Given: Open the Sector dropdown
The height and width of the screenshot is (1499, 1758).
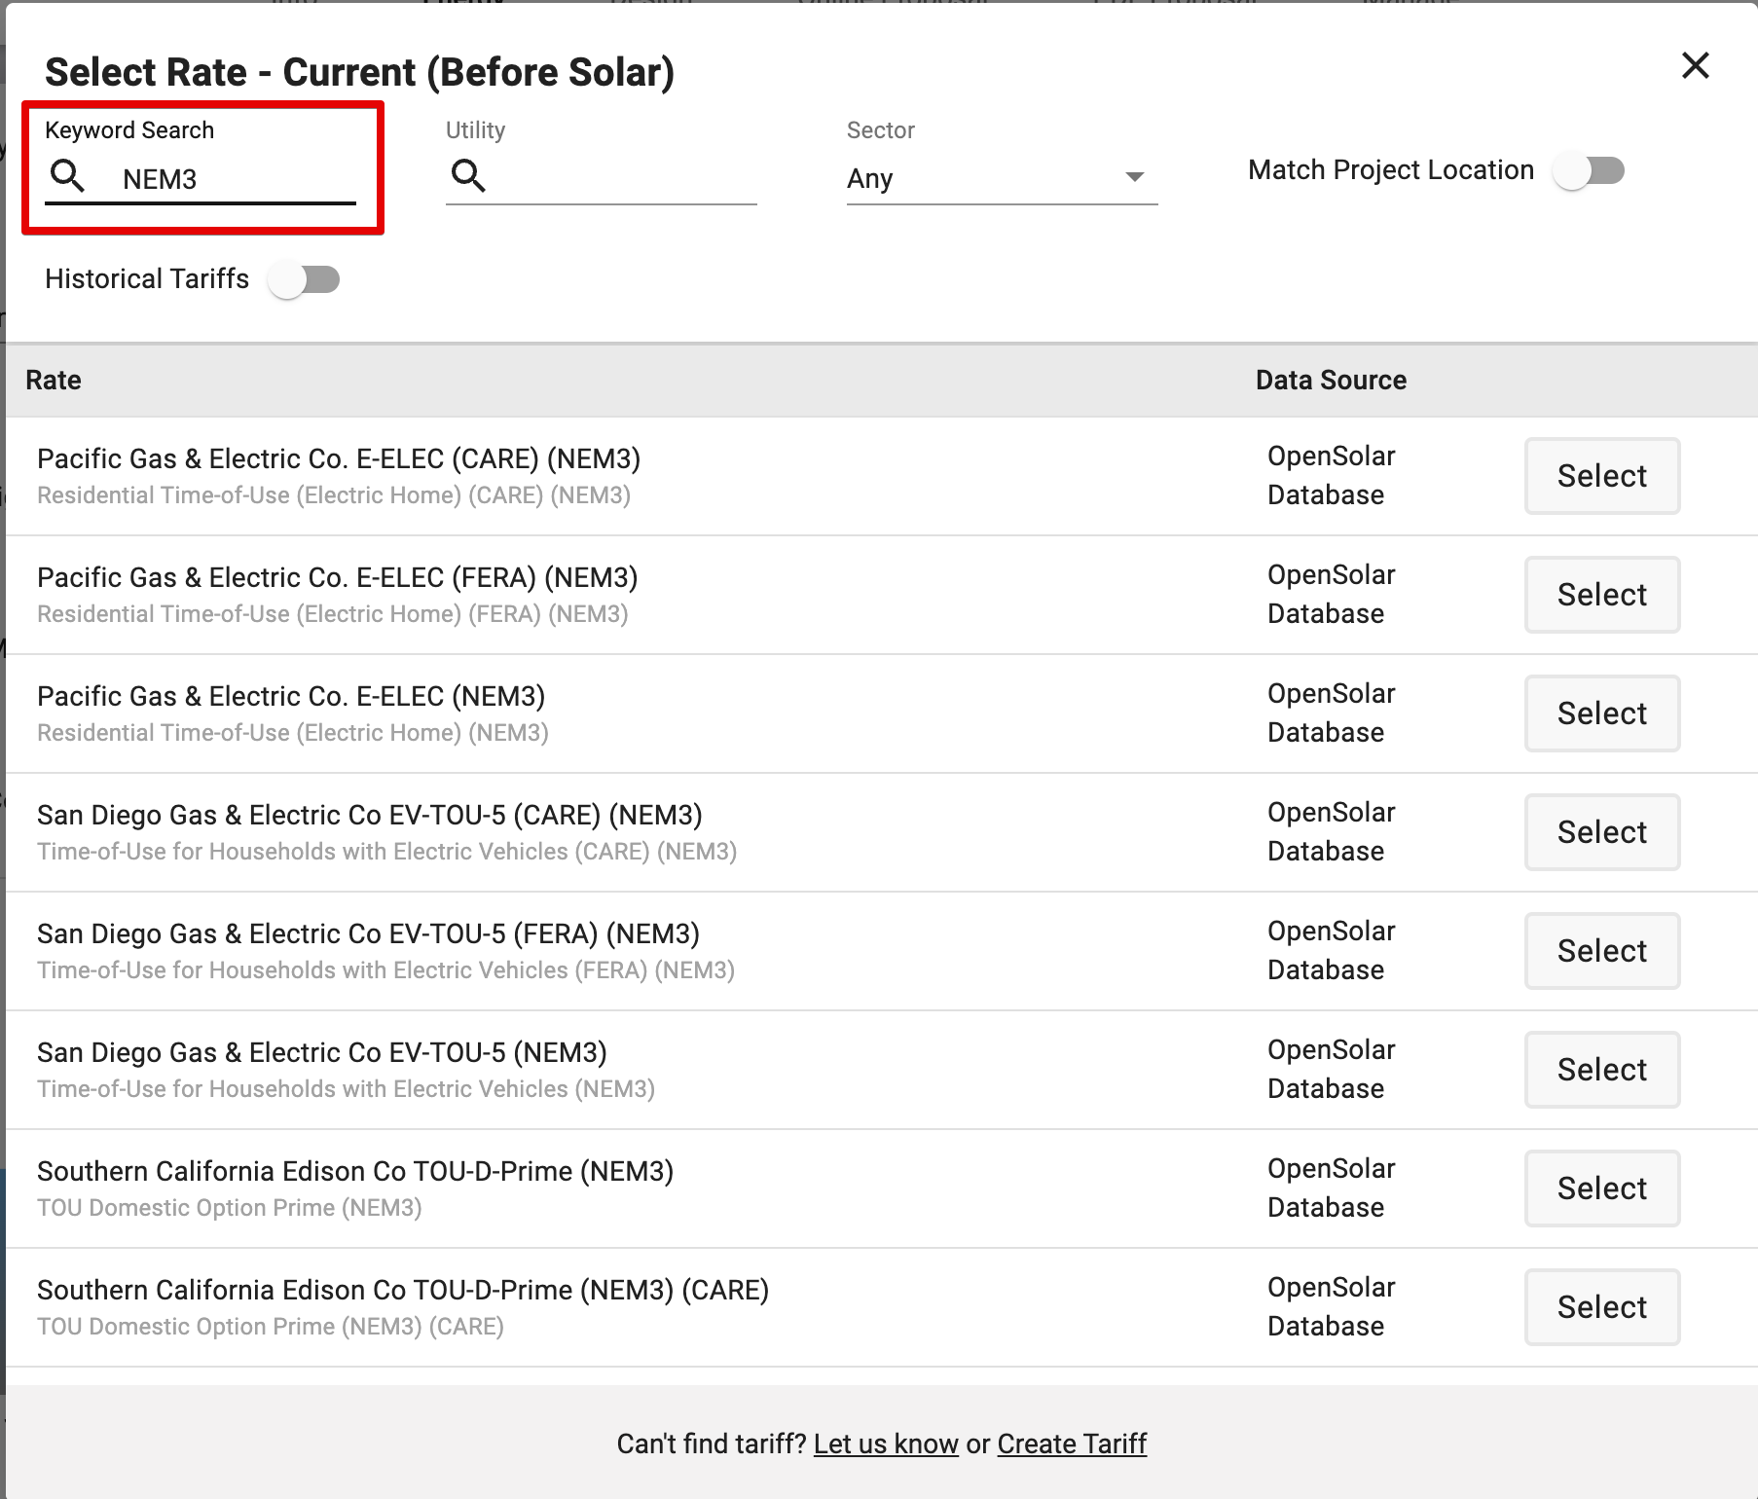Looking at the screenshot, I should tap(1002, 179).
